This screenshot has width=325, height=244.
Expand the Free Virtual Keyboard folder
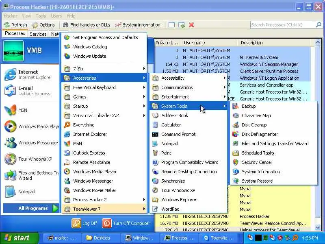pos(104,87)
